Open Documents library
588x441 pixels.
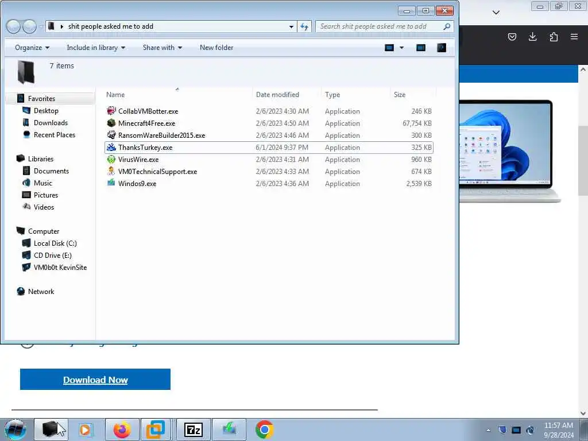(x=51, y=171)
